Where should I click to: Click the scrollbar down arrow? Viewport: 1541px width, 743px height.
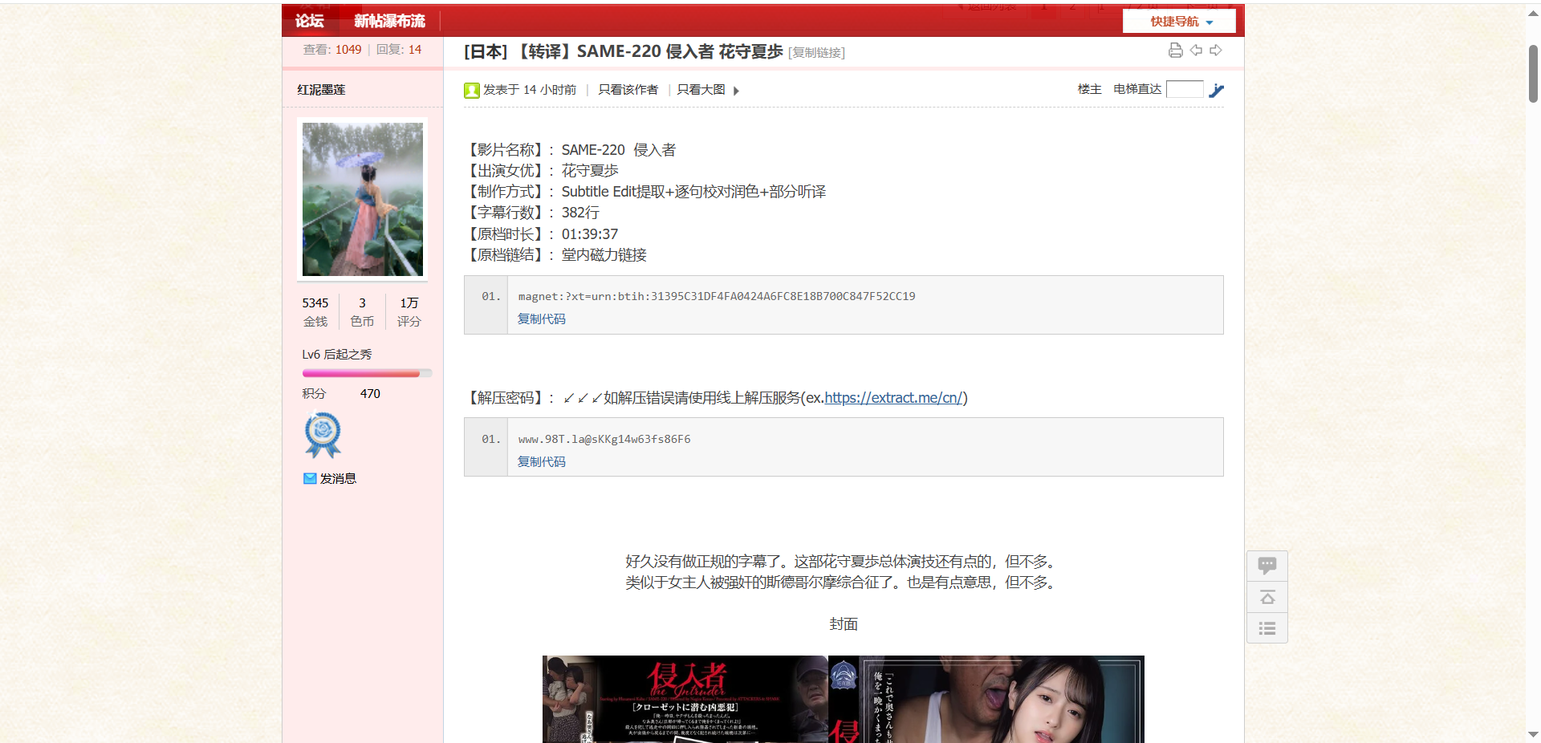click(x=1533, y=734)
